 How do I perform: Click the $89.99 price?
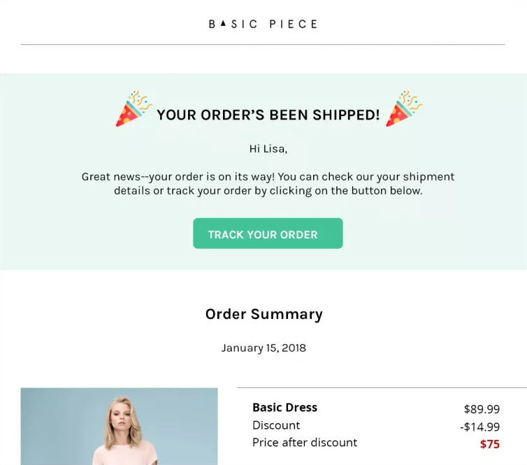point(482,409)
